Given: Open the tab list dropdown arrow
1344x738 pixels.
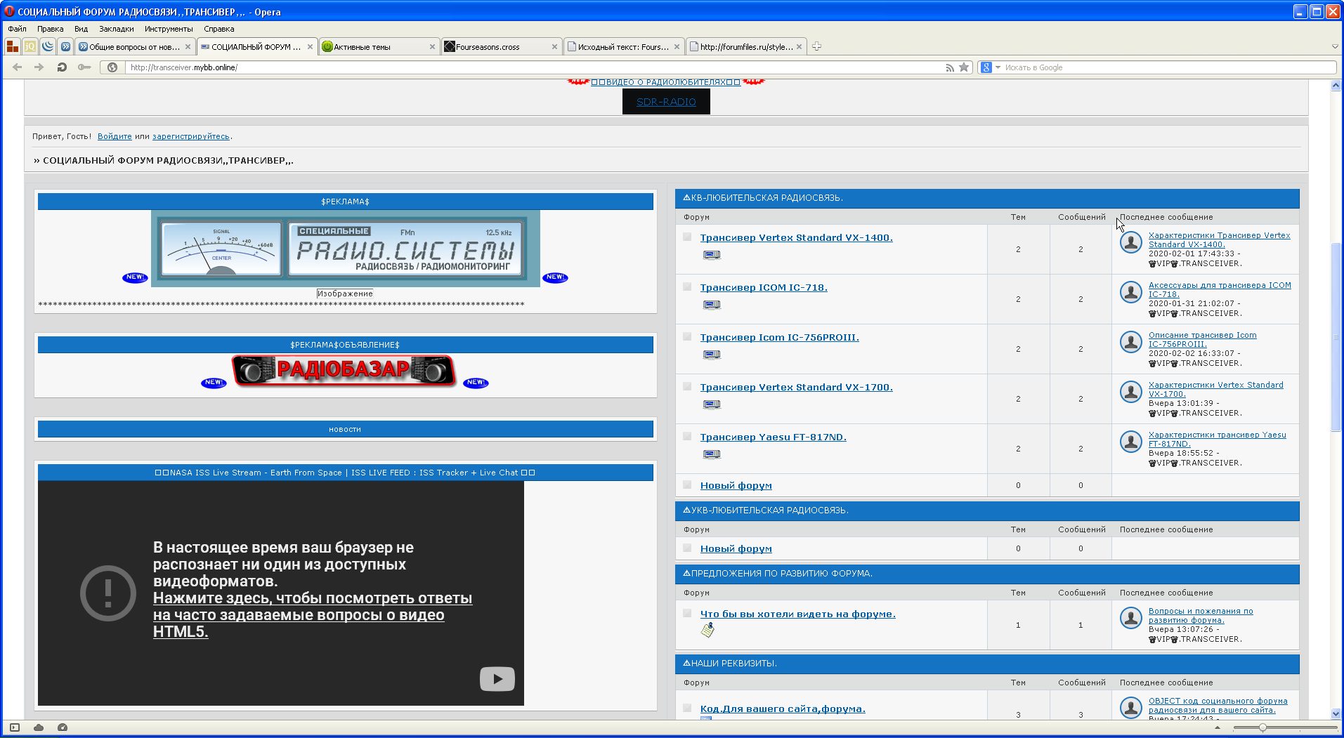Looking at the screenshot, I should pos(1335,47).
